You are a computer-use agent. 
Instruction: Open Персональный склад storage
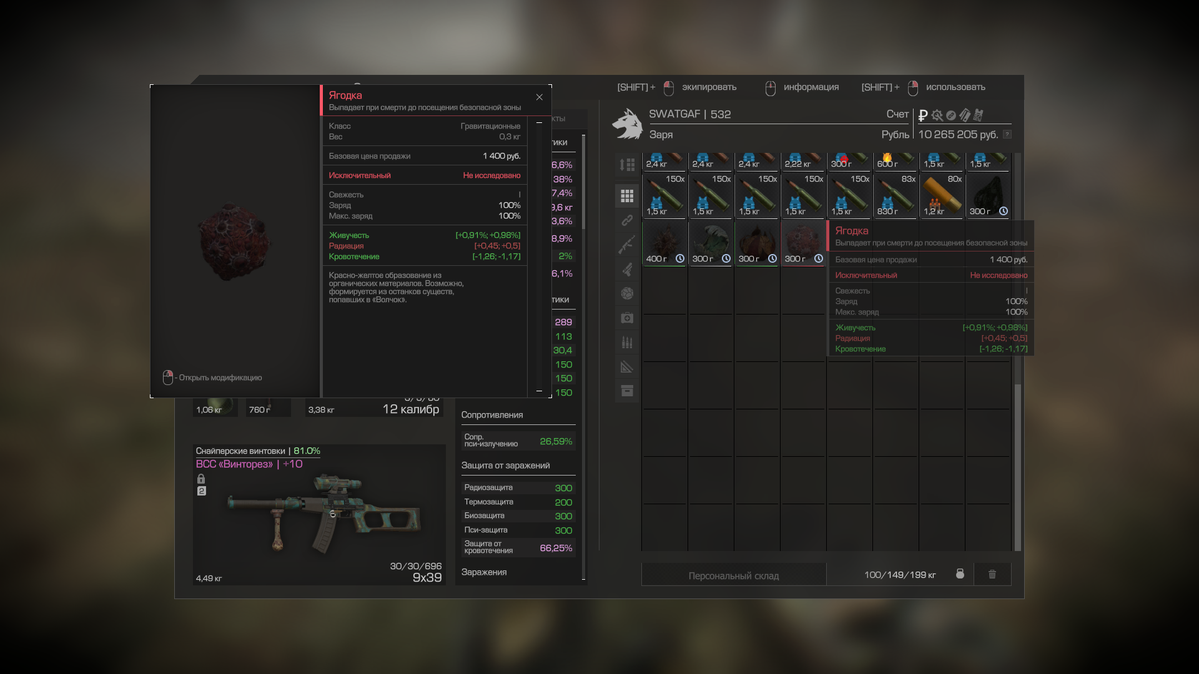(734, 575)
